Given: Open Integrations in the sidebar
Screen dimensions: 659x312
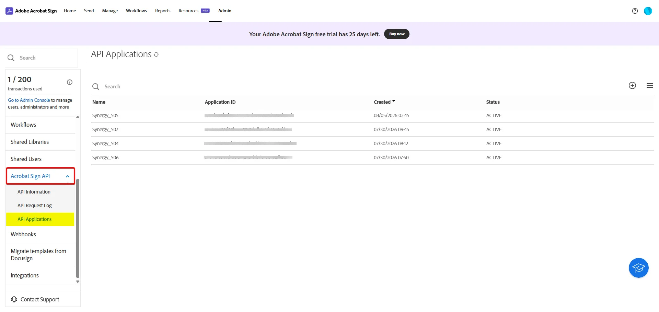Looking at the screenshot, I should 25,275.
